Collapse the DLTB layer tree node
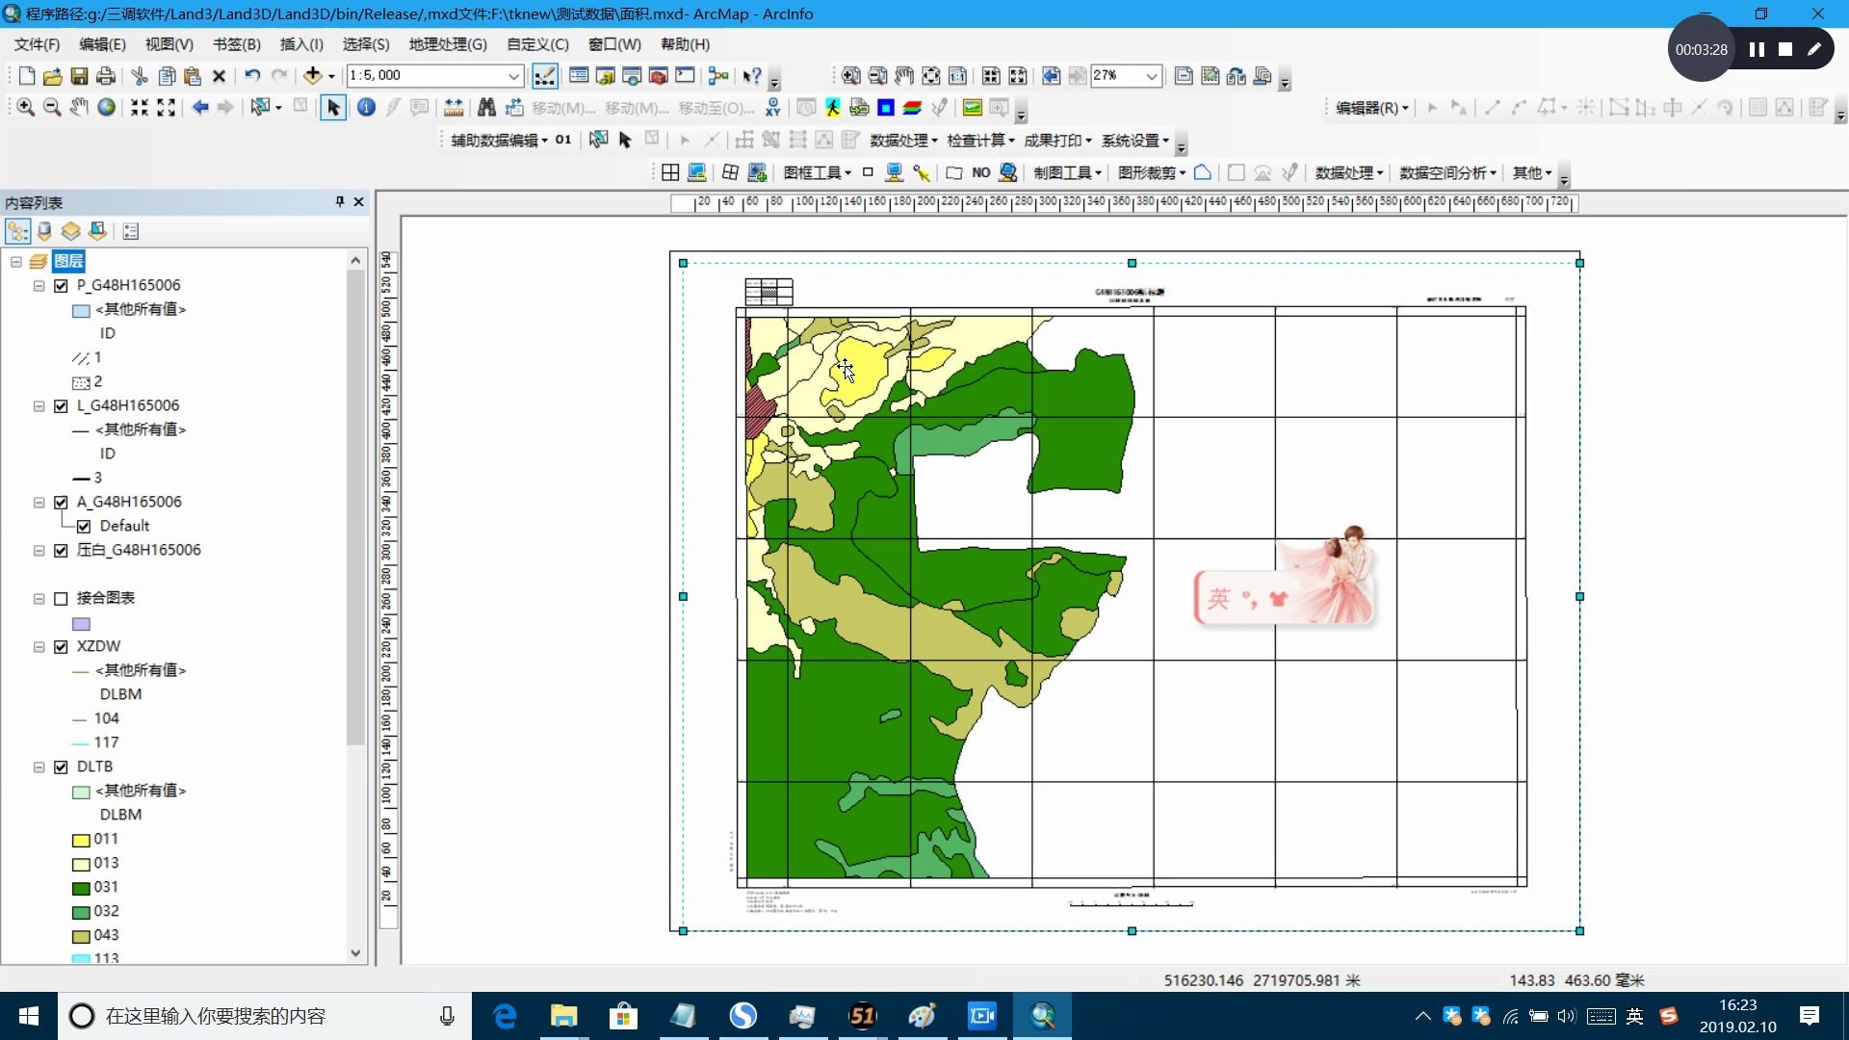Viewport: 1849px width, 1040px height. click(x=39, y=767)
